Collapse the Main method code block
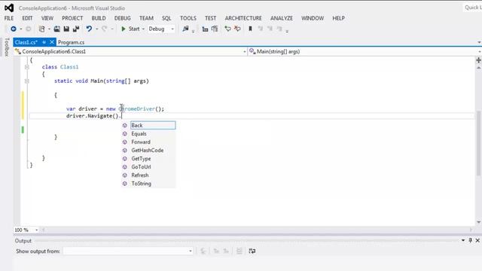The width and height of the screenshot is (482, 271). pos(27,81)
